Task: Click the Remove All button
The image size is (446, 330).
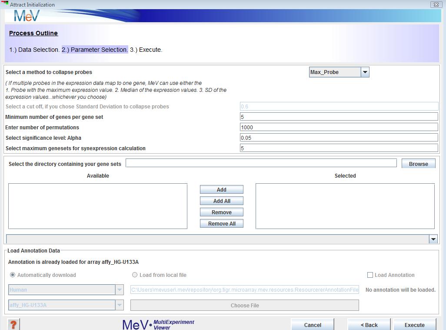Action: tap(222, 224)
